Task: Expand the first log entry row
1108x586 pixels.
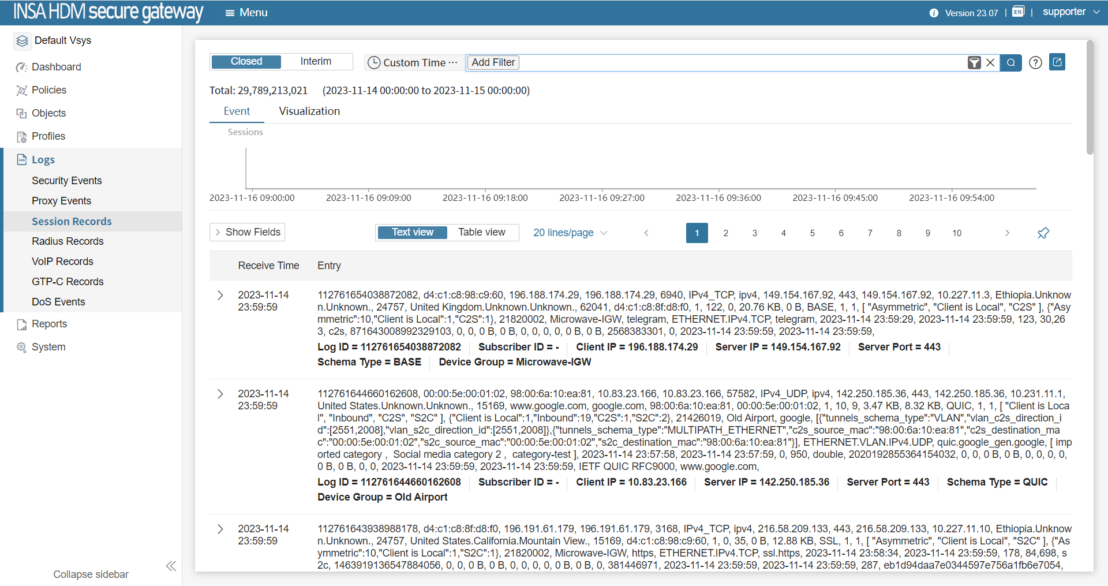Action: (220, 295)
